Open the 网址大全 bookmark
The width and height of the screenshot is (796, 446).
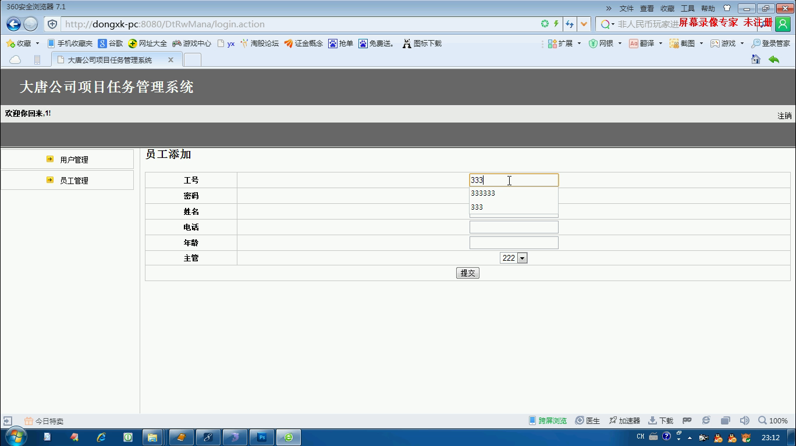pos(148,44)
